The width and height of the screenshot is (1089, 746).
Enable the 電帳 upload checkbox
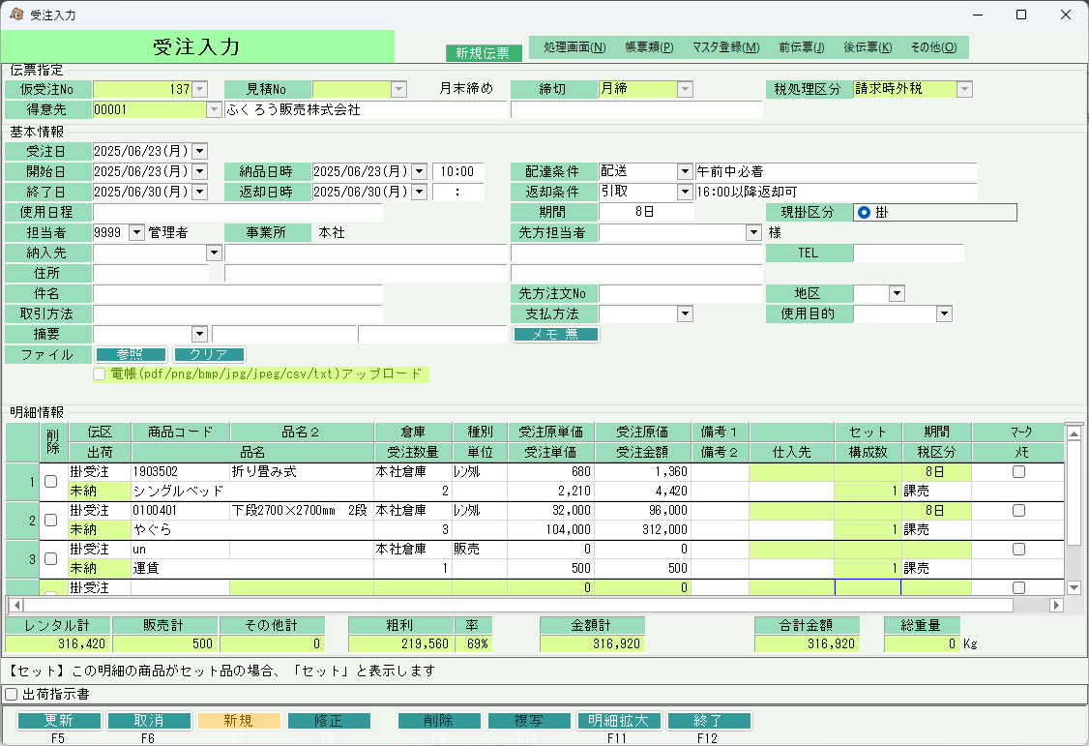(100, 374)
